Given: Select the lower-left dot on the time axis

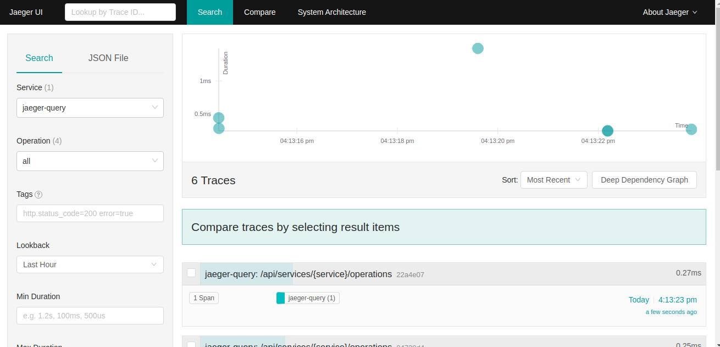Looking at the screenshot, I should (x=219, y=128).
